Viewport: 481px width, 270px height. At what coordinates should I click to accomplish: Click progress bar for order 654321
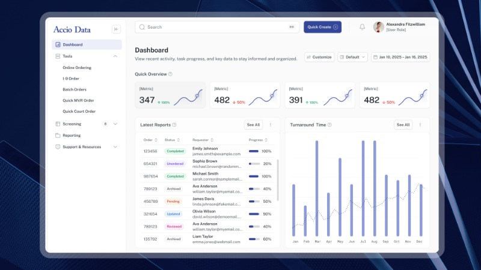pyautogui.click(x=254, y=164)
